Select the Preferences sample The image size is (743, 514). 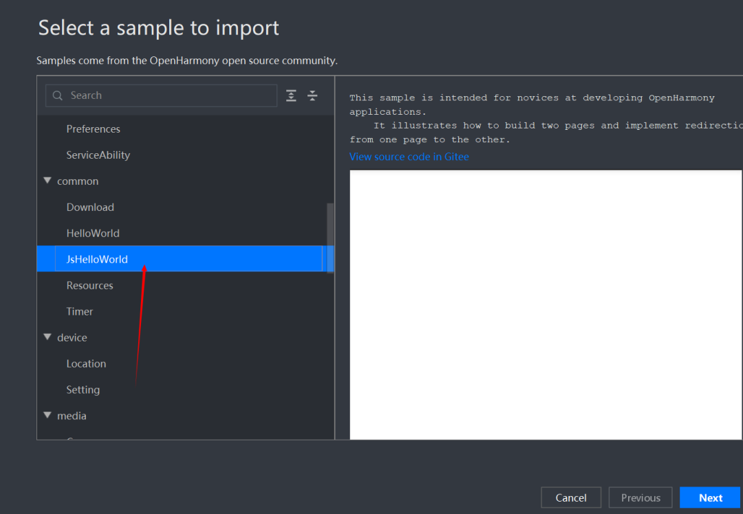[93, 129]
